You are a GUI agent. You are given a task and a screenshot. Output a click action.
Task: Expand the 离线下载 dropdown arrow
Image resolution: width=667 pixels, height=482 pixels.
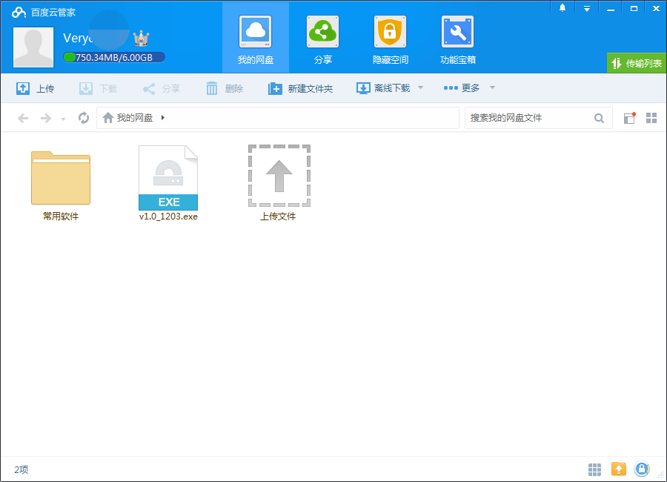click(x=420, y=88)
